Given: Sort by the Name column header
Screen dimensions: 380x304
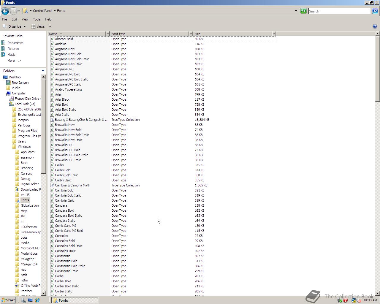Looking at the screenshot, I should tap(77, 34).
